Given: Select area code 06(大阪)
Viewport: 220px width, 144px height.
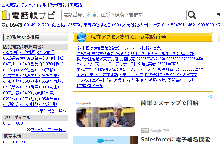Looking at the screenshot, I should click(28, 52).
